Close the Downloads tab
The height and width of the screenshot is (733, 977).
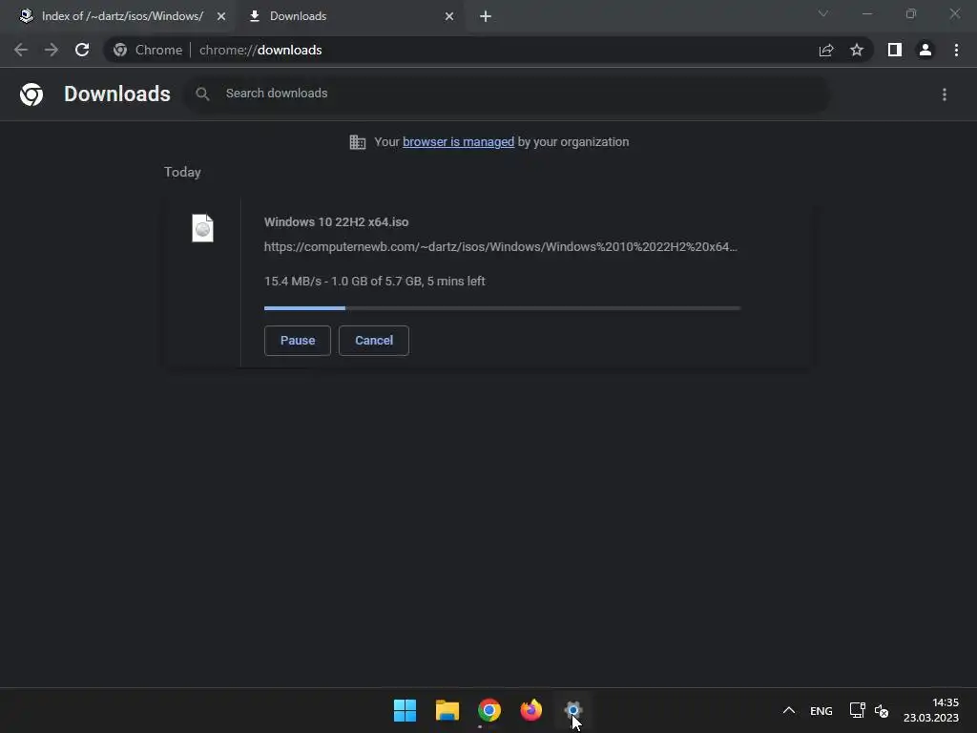pyautogui.click(x=449, y=16)
